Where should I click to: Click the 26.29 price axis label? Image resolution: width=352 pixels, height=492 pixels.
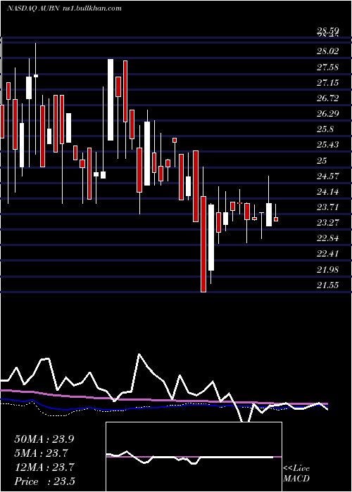tap(328, 113)
